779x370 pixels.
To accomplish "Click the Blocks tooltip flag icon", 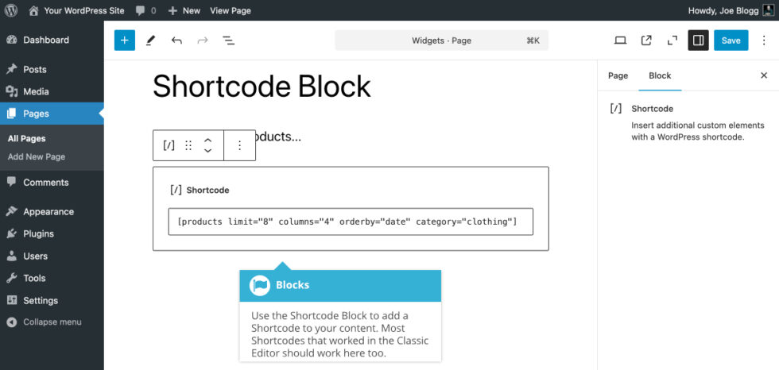I will click(260, 285).
